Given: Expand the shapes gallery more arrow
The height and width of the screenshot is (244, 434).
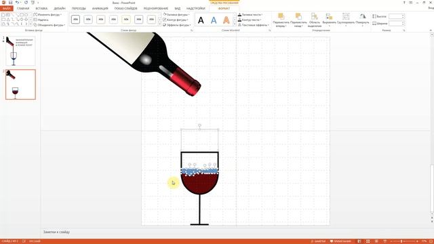Looking at the screenshot, I should point(30,24).
